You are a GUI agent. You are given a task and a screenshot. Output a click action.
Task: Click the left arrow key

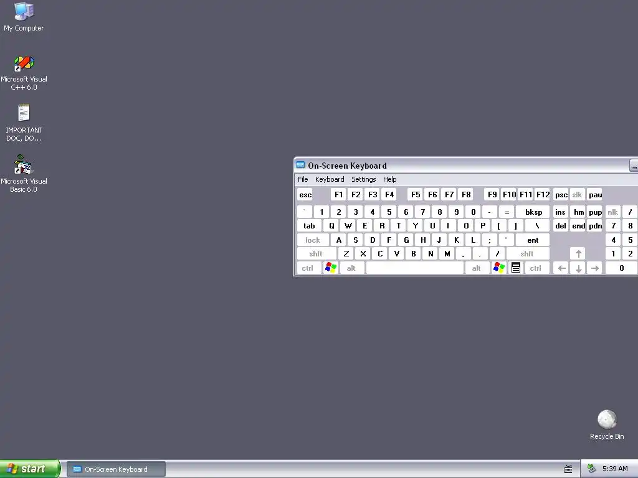561,268
